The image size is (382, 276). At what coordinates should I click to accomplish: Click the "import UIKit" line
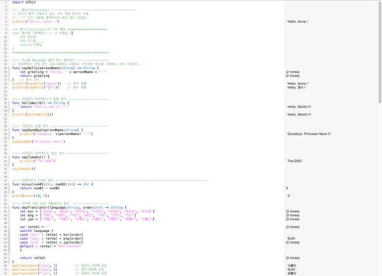pos(24,2)
